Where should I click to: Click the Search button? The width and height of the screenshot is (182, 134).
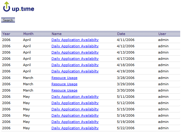click(x=8, y=20)
